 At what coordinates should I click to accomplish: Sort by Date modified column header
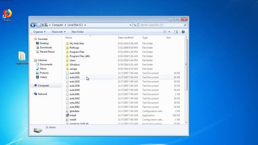[x=125, y=37]
